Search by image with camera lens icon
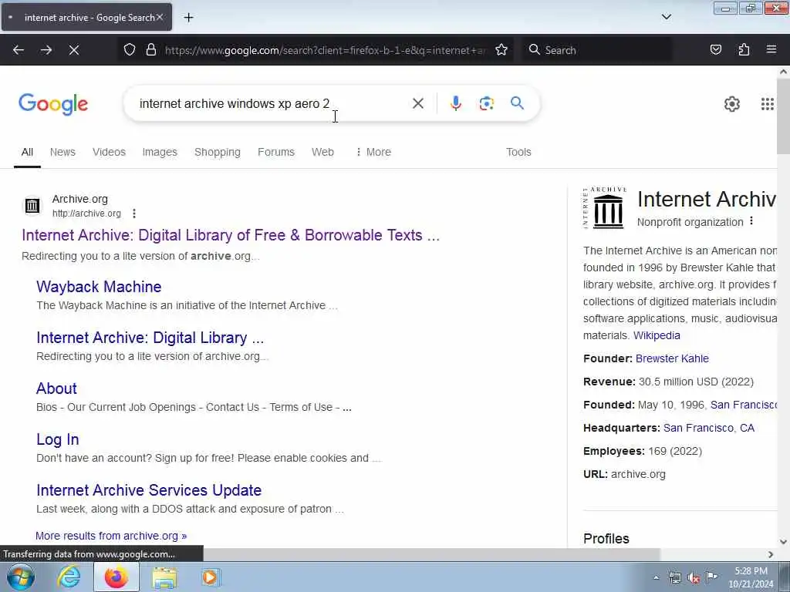The image size is (790, 592). 486,103
